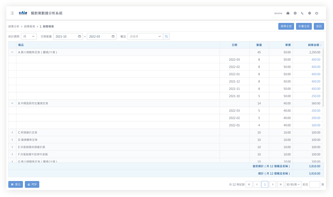Open 250.00 amount for 2021-10

[316, 96]
